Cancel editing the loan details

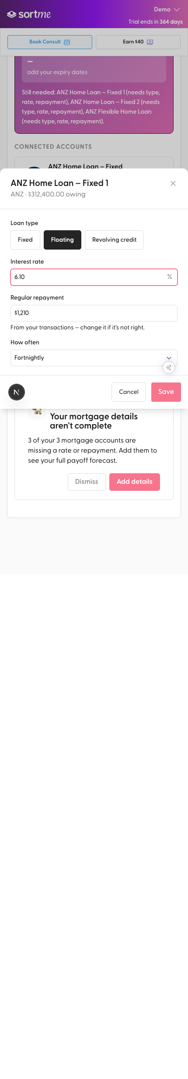click(x=129, y=392)
